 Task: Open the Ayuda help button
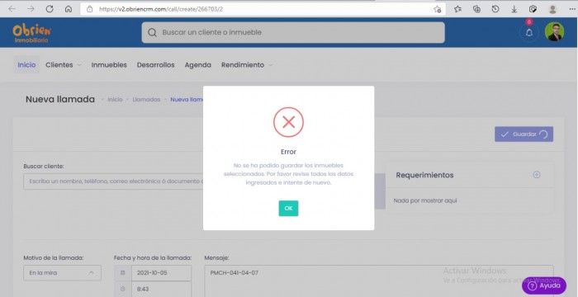(544, 285)
